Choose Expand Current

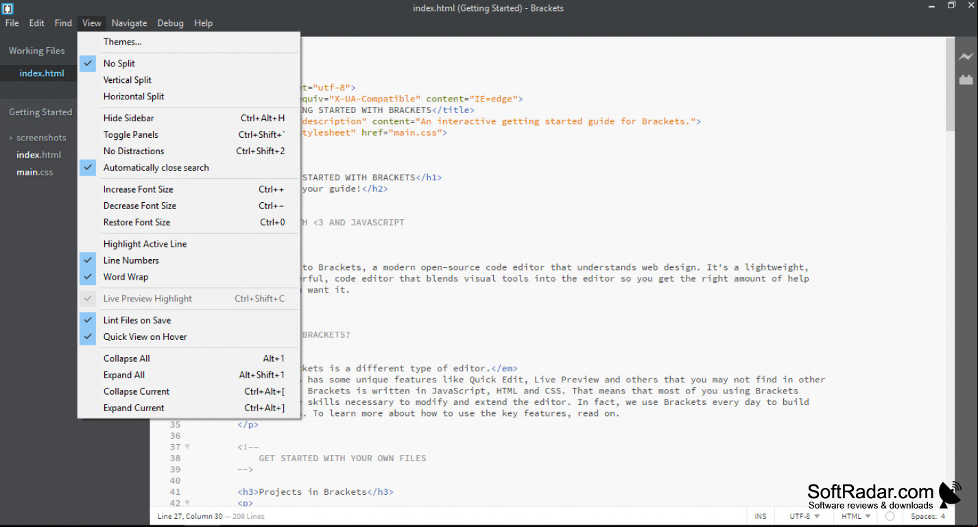tap(189, 408)
